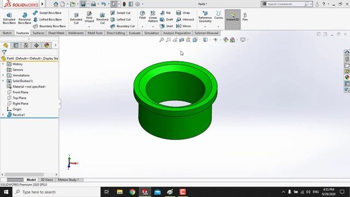Choose Lofted Boss/Base feature
The height and width of the screenshot is (197, 350).
tap(48, 20)
